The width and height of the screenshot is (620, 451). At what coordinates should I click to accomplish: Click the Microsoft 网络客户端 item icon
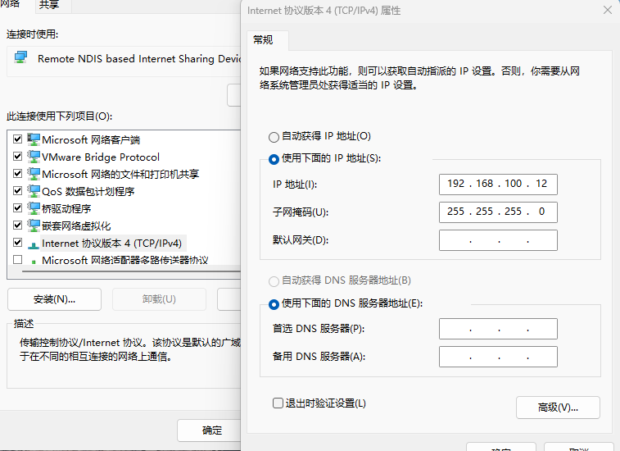pos(34,139)
